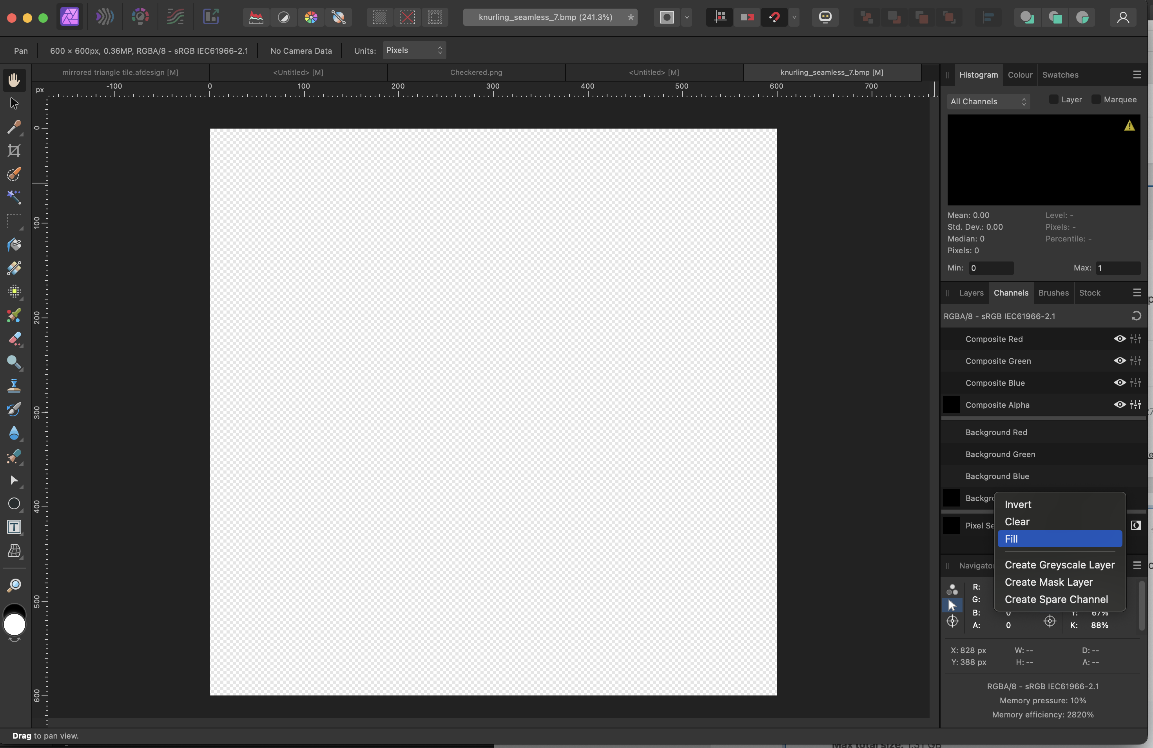Apply Auto Contrast from toolbar

283,18
